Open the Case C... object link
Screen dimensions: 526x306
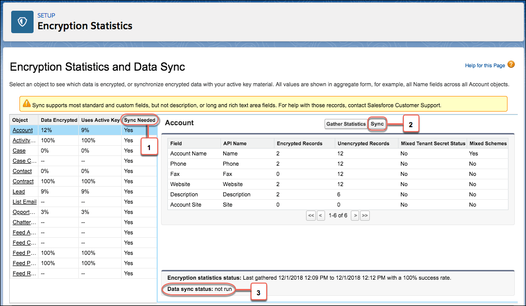[24, 161]
